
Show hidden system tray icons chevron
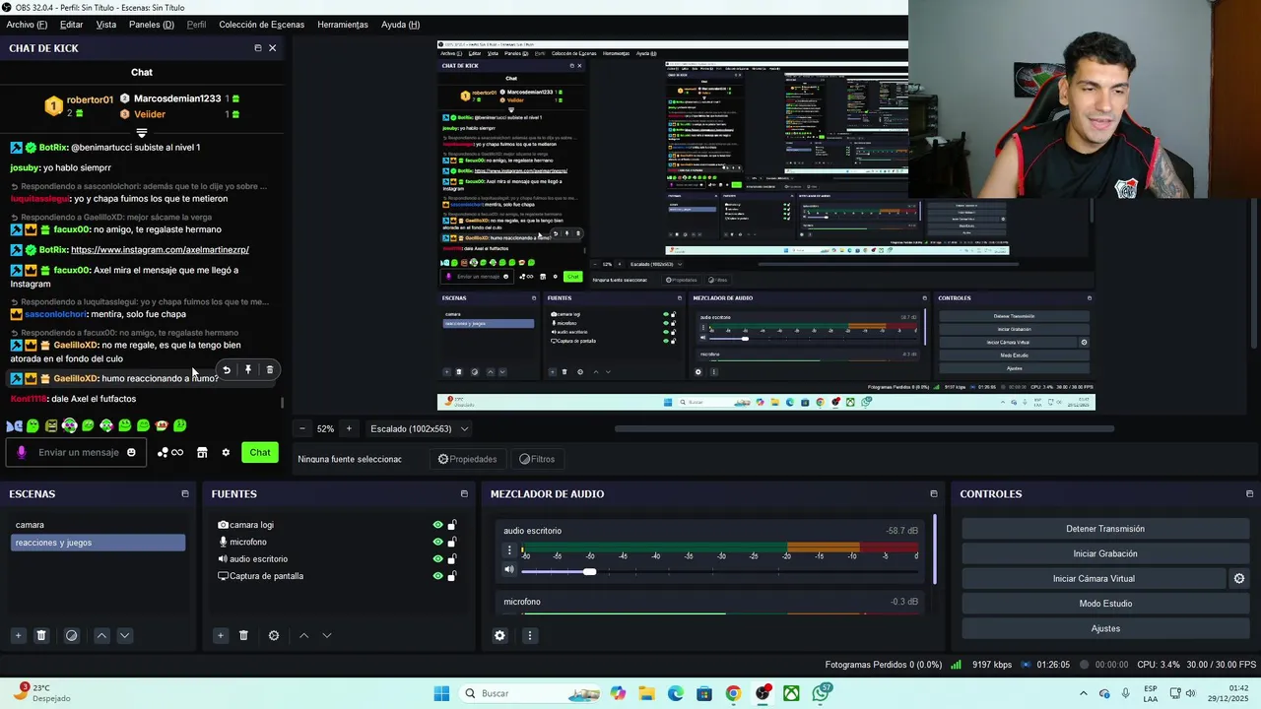tap(1084, 693)
